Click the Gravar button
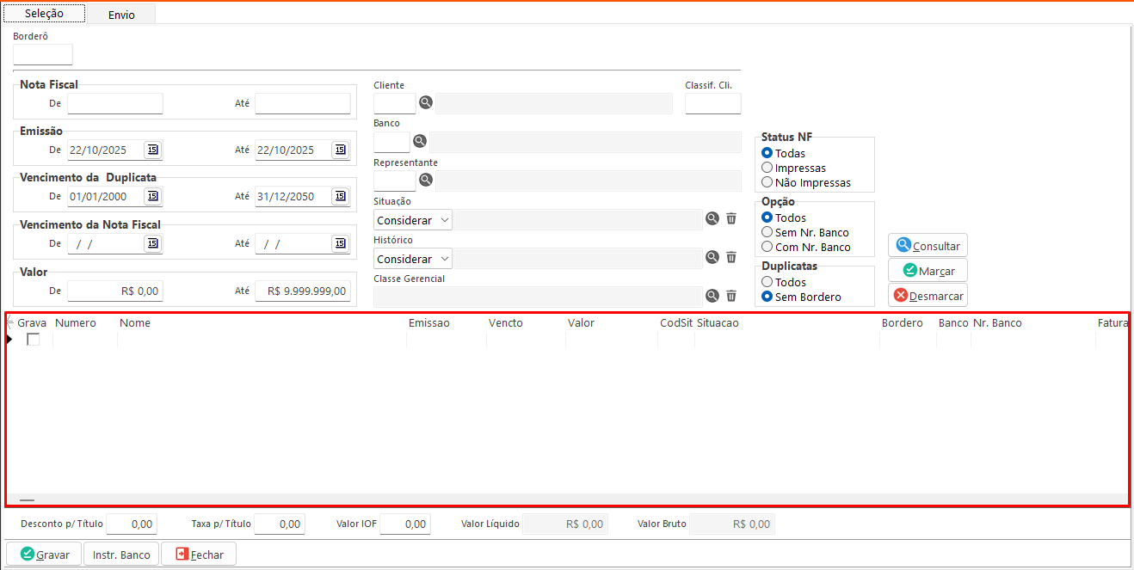Image resolution: width=1134 pixels, height=570 pixels. [44, 555]
